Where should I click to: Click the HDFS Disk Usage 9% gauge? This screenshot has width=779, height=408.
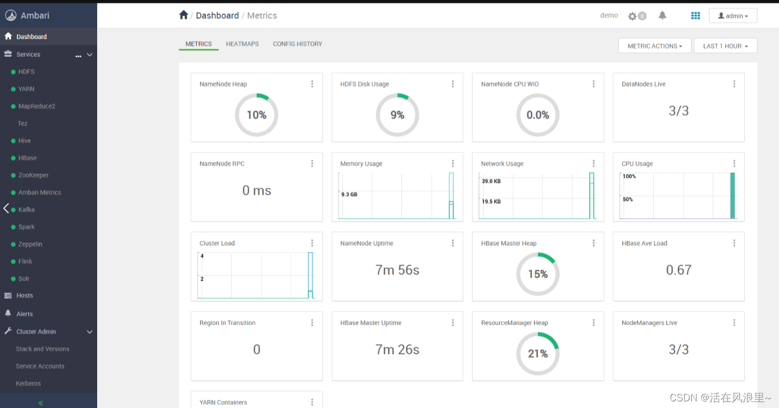coord(398,115)
